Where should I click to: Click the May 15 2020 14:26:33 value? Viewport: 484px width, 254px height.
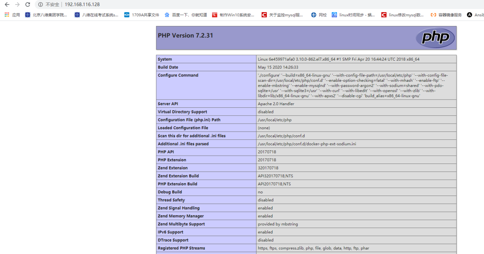coord(278,67)
